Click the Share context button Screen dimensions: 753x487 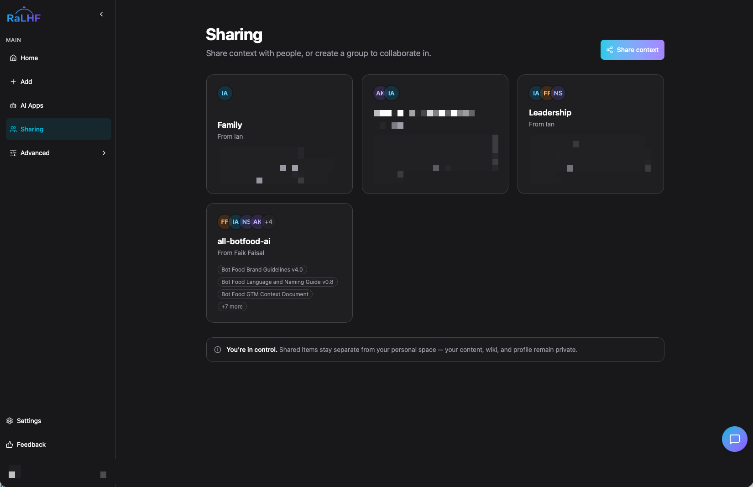[632, 50]
